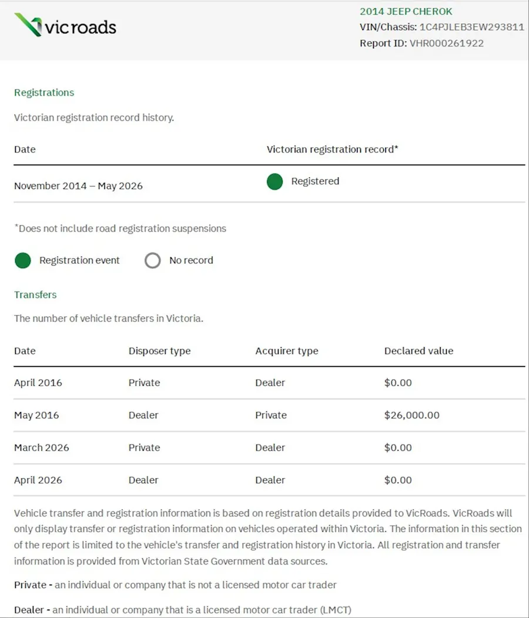Select the March 2026 transfer row
Screen dimensions: 529x618
point(269,448)
